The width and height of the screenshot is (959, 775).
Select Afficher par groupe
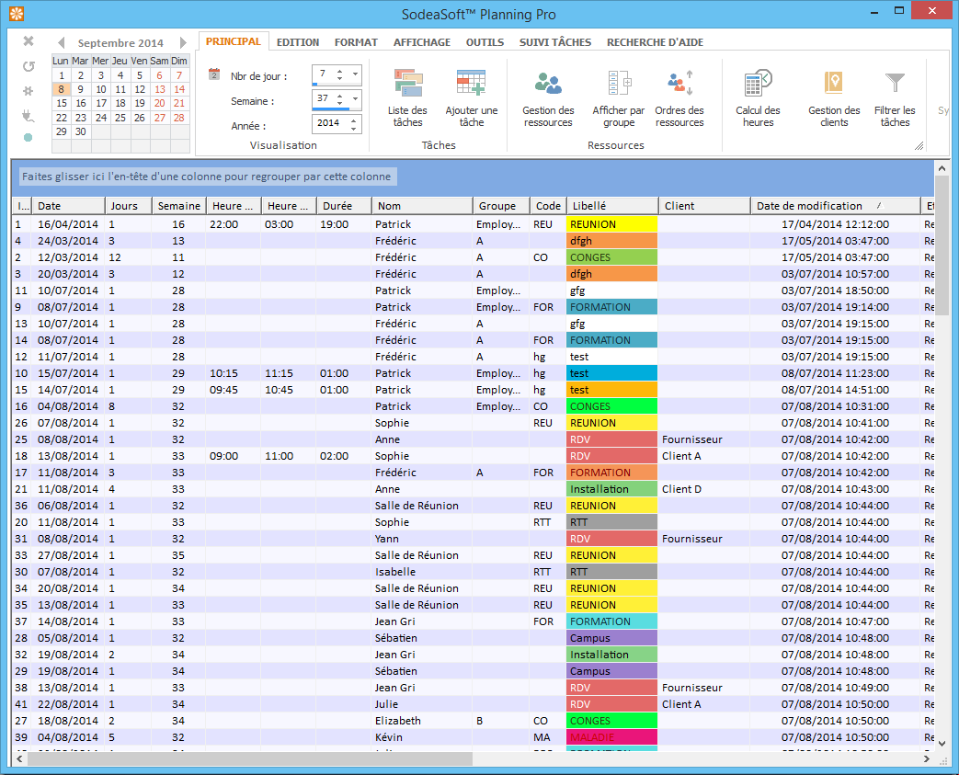pos(618,97)
